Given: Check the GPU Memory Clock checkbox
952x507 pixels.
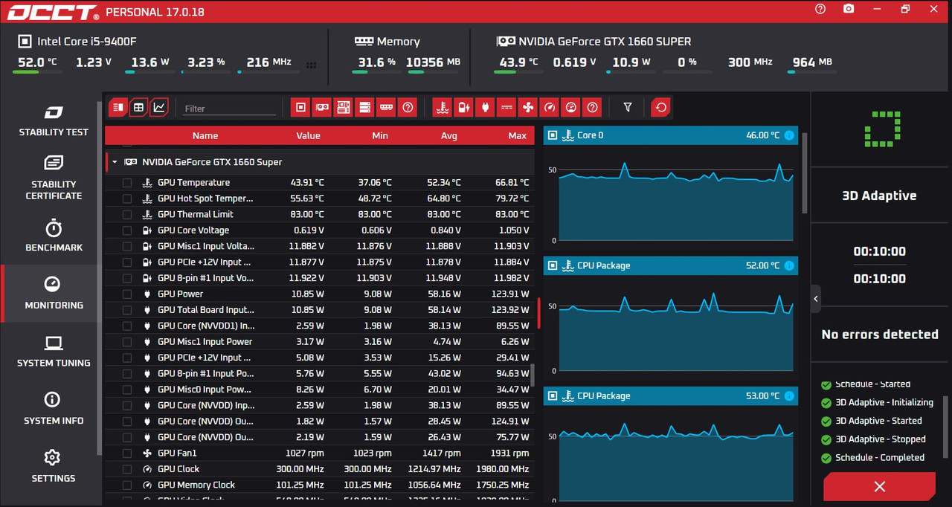Looking at the screenshot, I should coord(127,485).
